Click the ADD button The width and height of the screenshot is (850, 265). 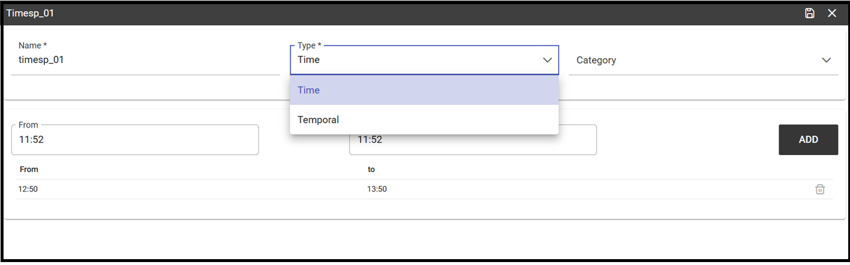pos(808,140)
